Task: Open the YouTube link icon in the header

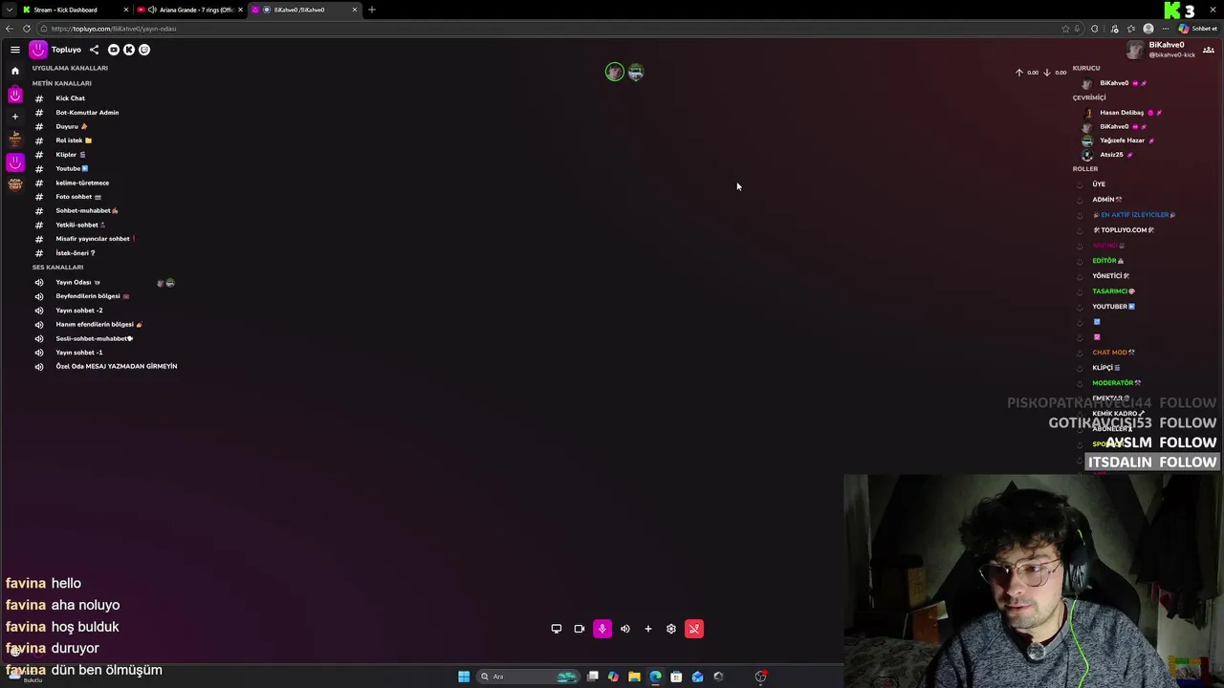Action: tap(114, 50)
